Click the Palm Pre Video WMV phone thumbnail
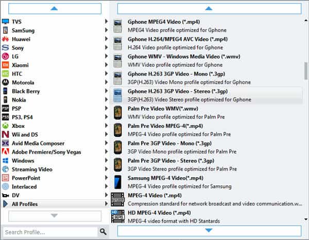Image resolution: width=309 pixels, height=240 pixels. [x=117, y=113]
